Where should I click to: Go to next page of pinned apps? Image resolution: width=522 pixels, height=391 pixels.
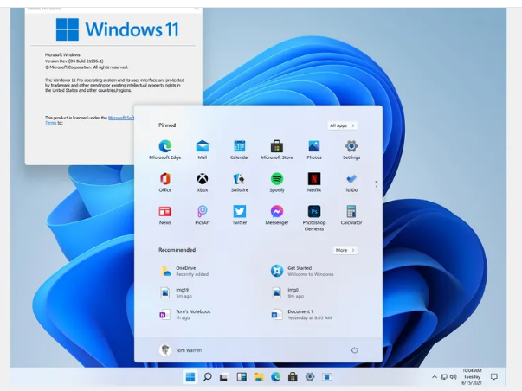click(x=377, y=186)
